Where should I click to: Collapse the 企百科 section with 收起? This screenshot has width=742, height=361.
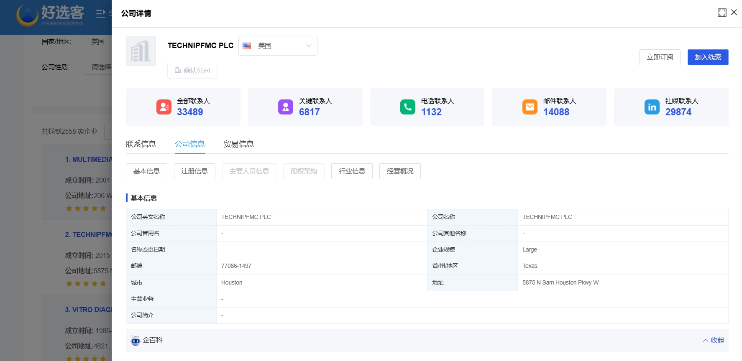(714, 340)
